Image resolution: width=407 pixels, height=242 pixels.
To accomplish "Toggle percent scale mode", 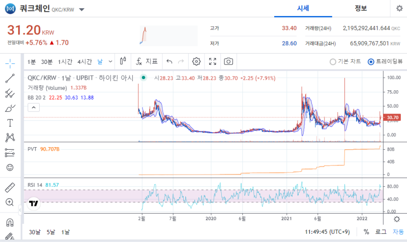I will tap(366, 232).
